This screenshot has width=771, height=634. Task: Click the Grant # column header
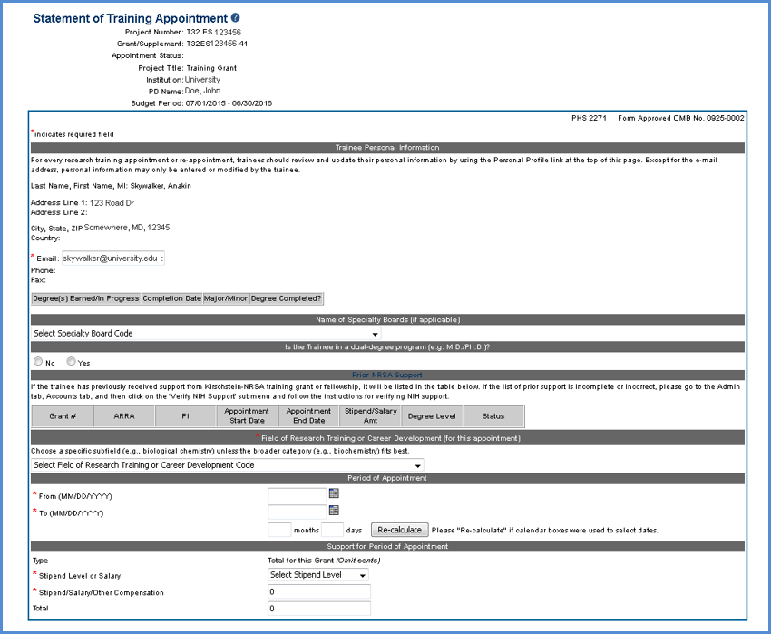click(62, 416)
